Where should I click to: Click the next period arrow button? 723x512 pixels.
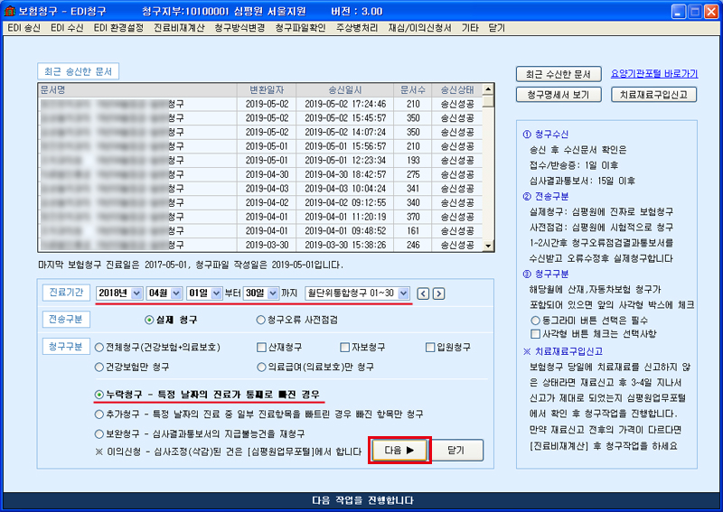438,293
